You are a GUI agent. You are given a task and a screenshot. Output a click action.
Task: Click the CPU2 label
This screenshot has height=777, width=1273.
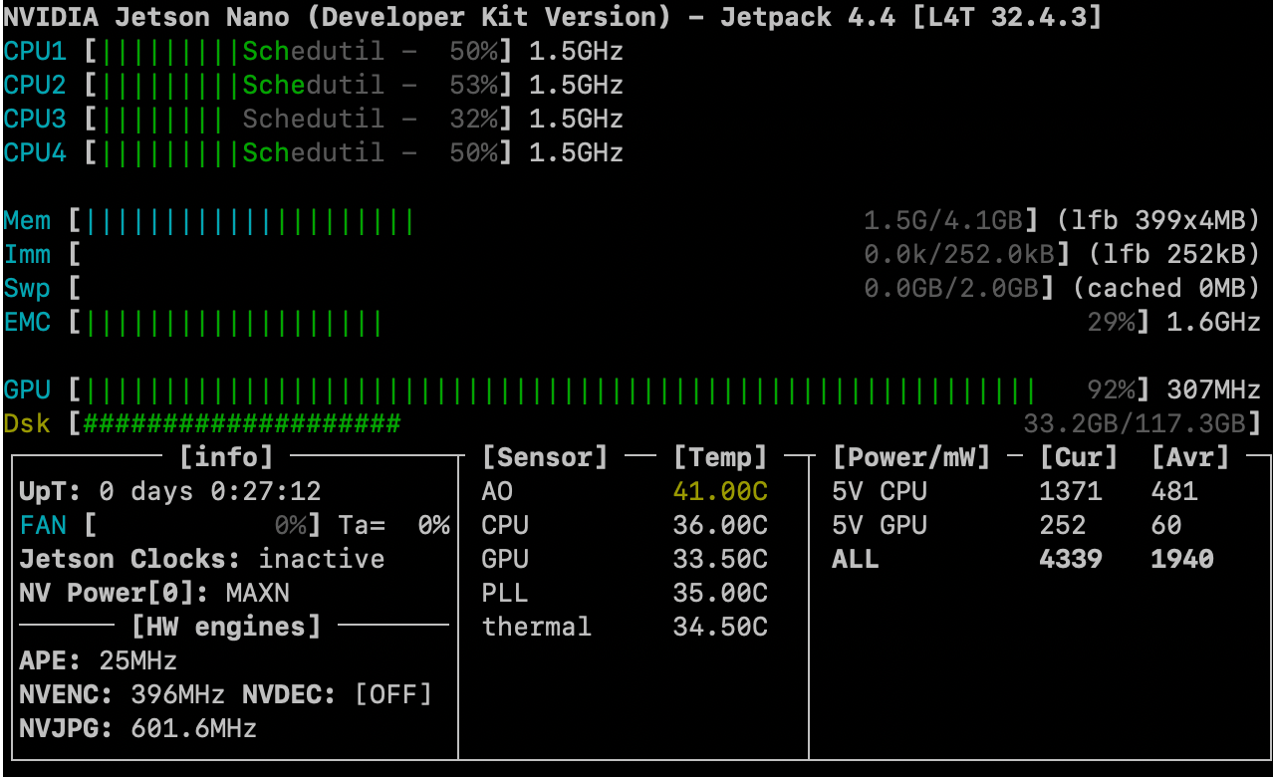[x=35, y=86]
